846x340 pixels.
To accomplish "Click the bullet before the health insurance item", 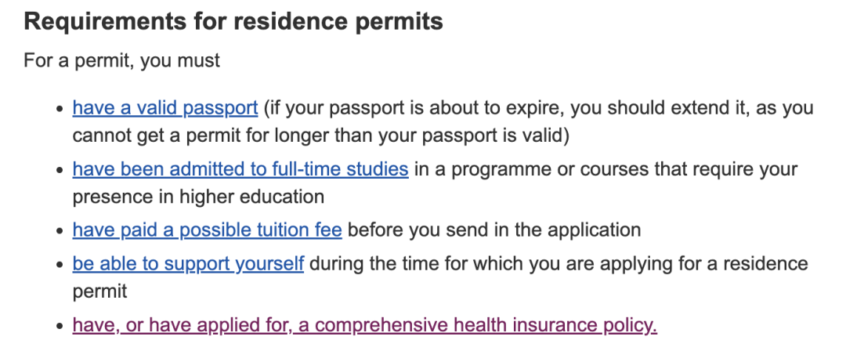I will pos(60,327).
